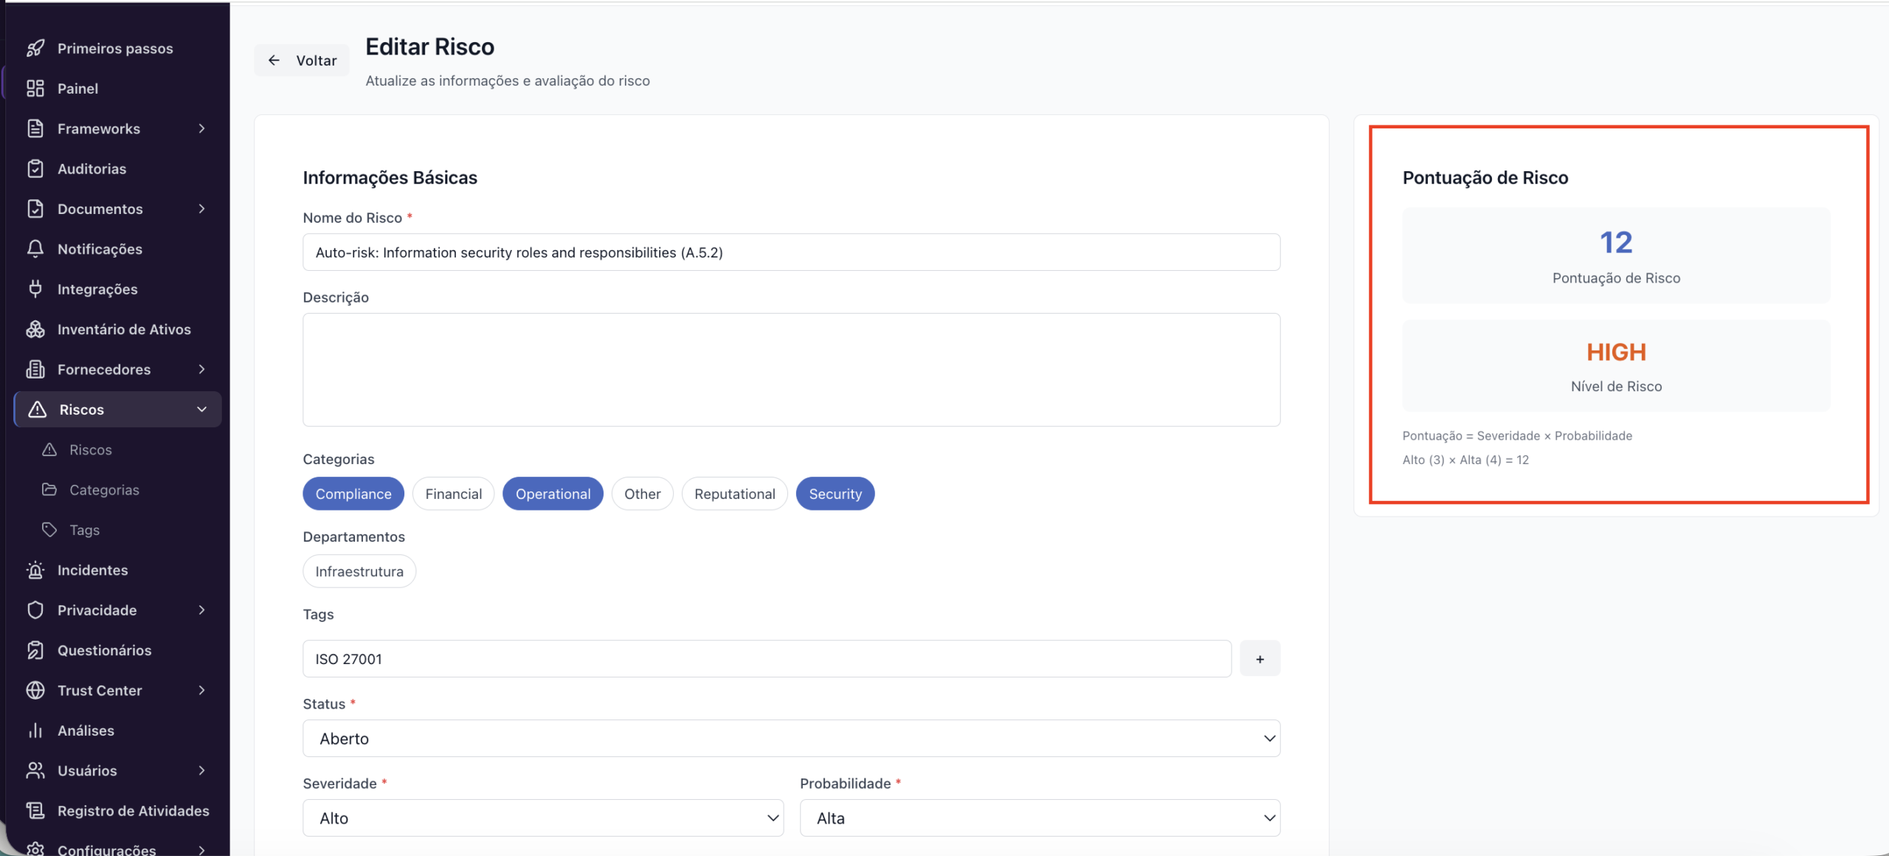Click the Voltar back button
The image size is (1889, 856).
point(302,61)
